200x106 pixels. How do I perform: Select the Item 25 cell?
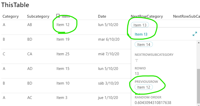[63, 54]
